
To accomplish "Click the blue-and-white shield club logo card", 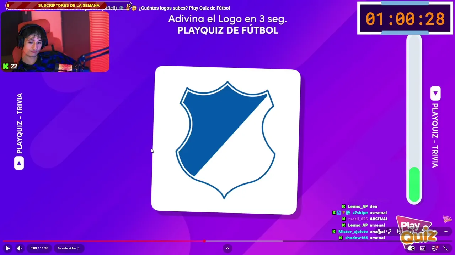I will [x=226, y=140].
